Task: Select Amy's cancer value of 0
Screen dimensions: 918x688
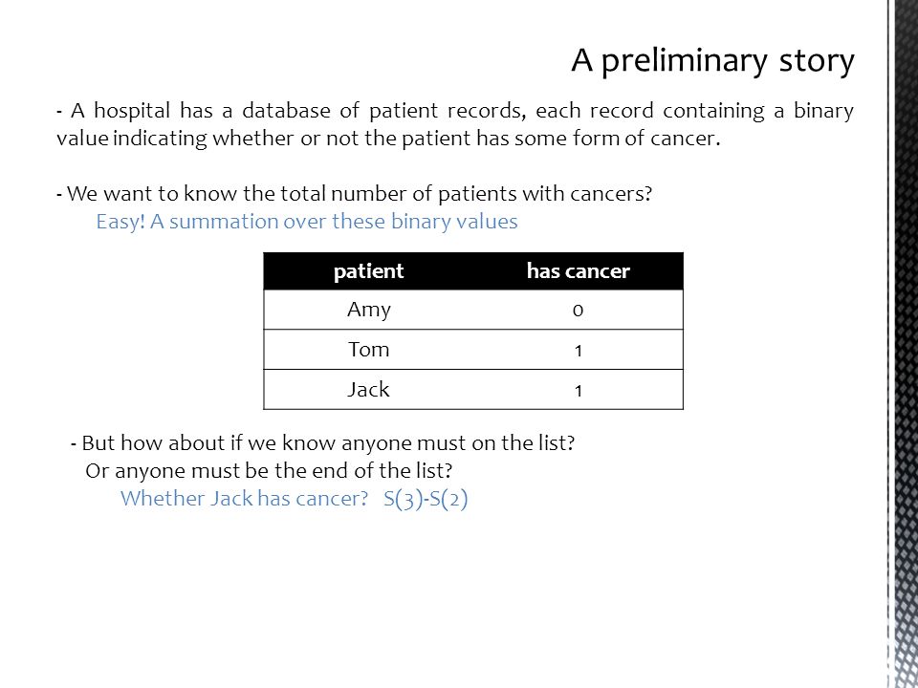Action: tap(578, 310)
